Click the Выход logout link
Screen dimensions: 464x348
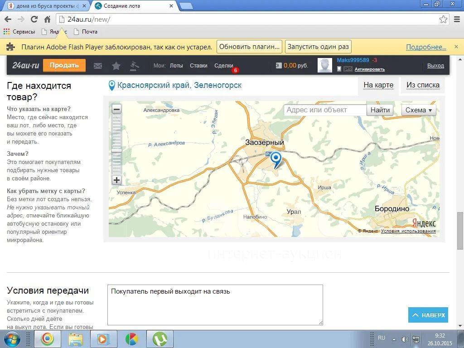tap(435, 66)
